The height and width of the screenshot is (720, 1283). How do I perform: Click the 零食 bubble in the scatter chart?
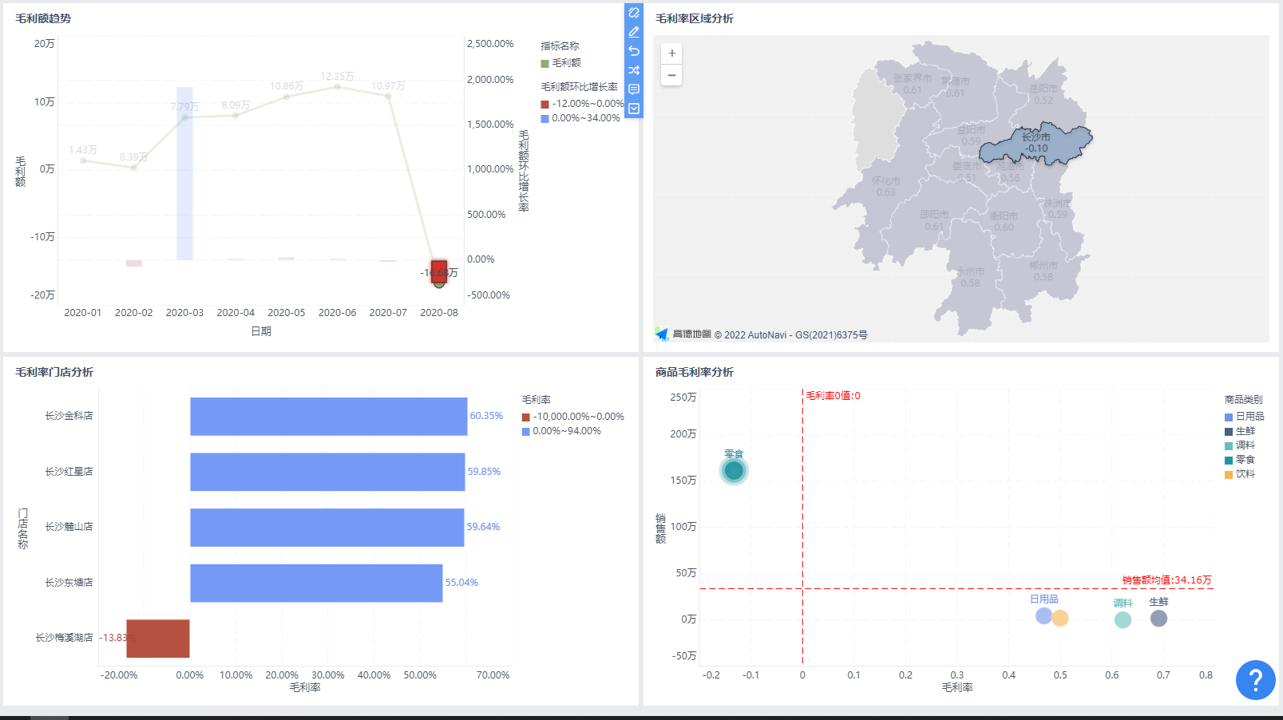tap(734, 471)
